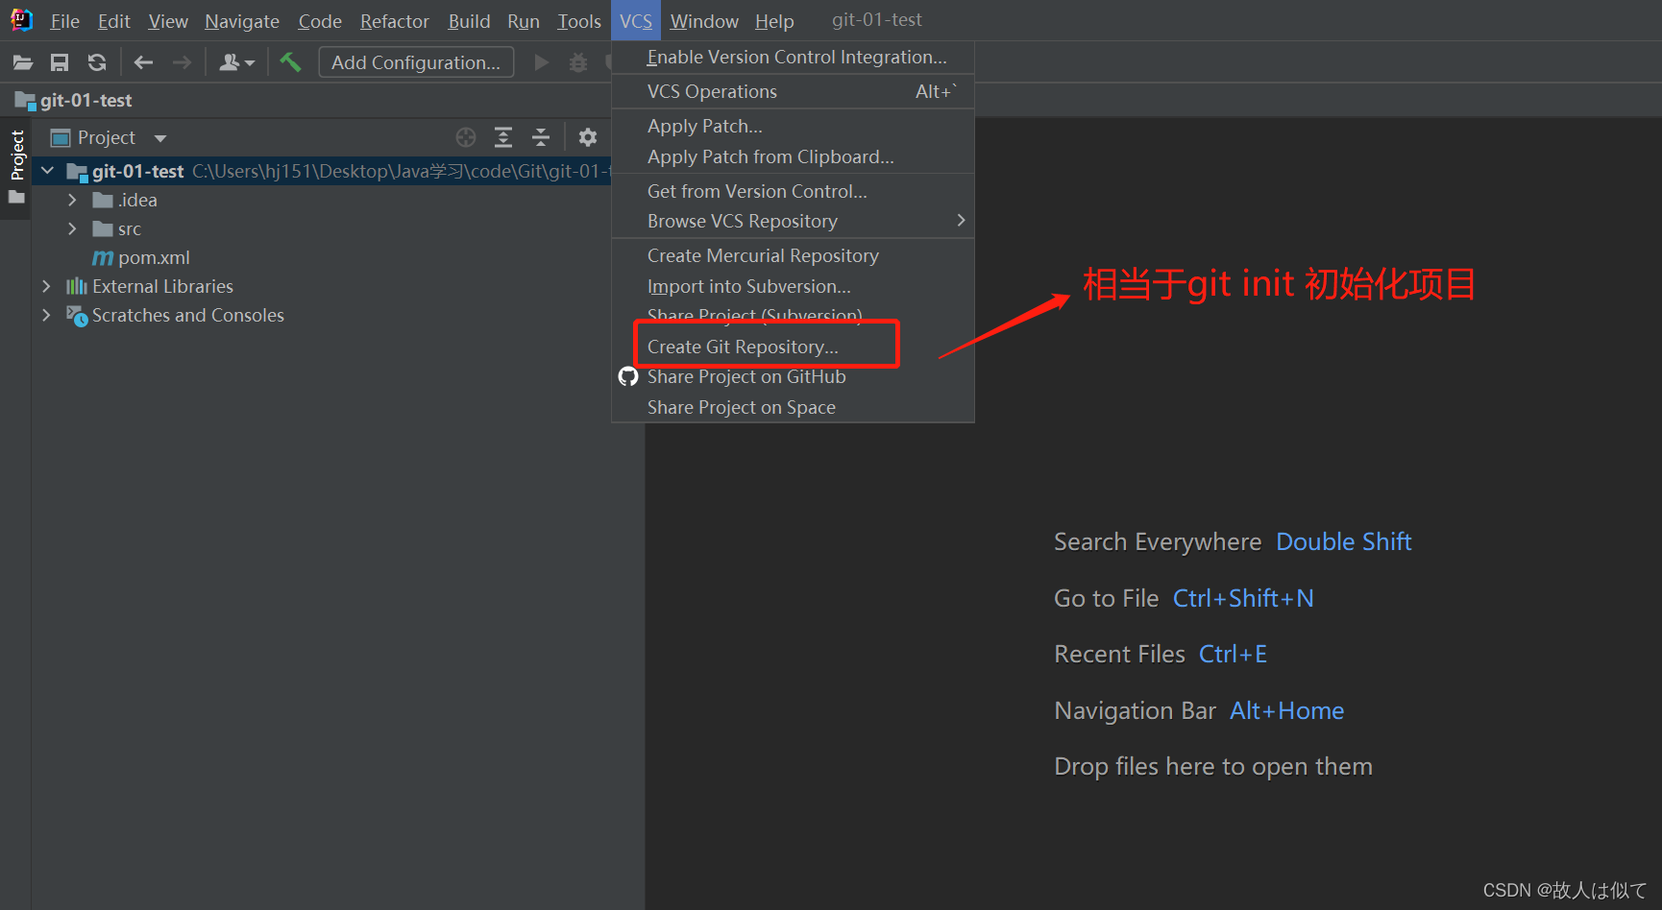Click the folder icon below Project side tab
The width and height of the screenshot is (1662, 910).
coord(16,197)
